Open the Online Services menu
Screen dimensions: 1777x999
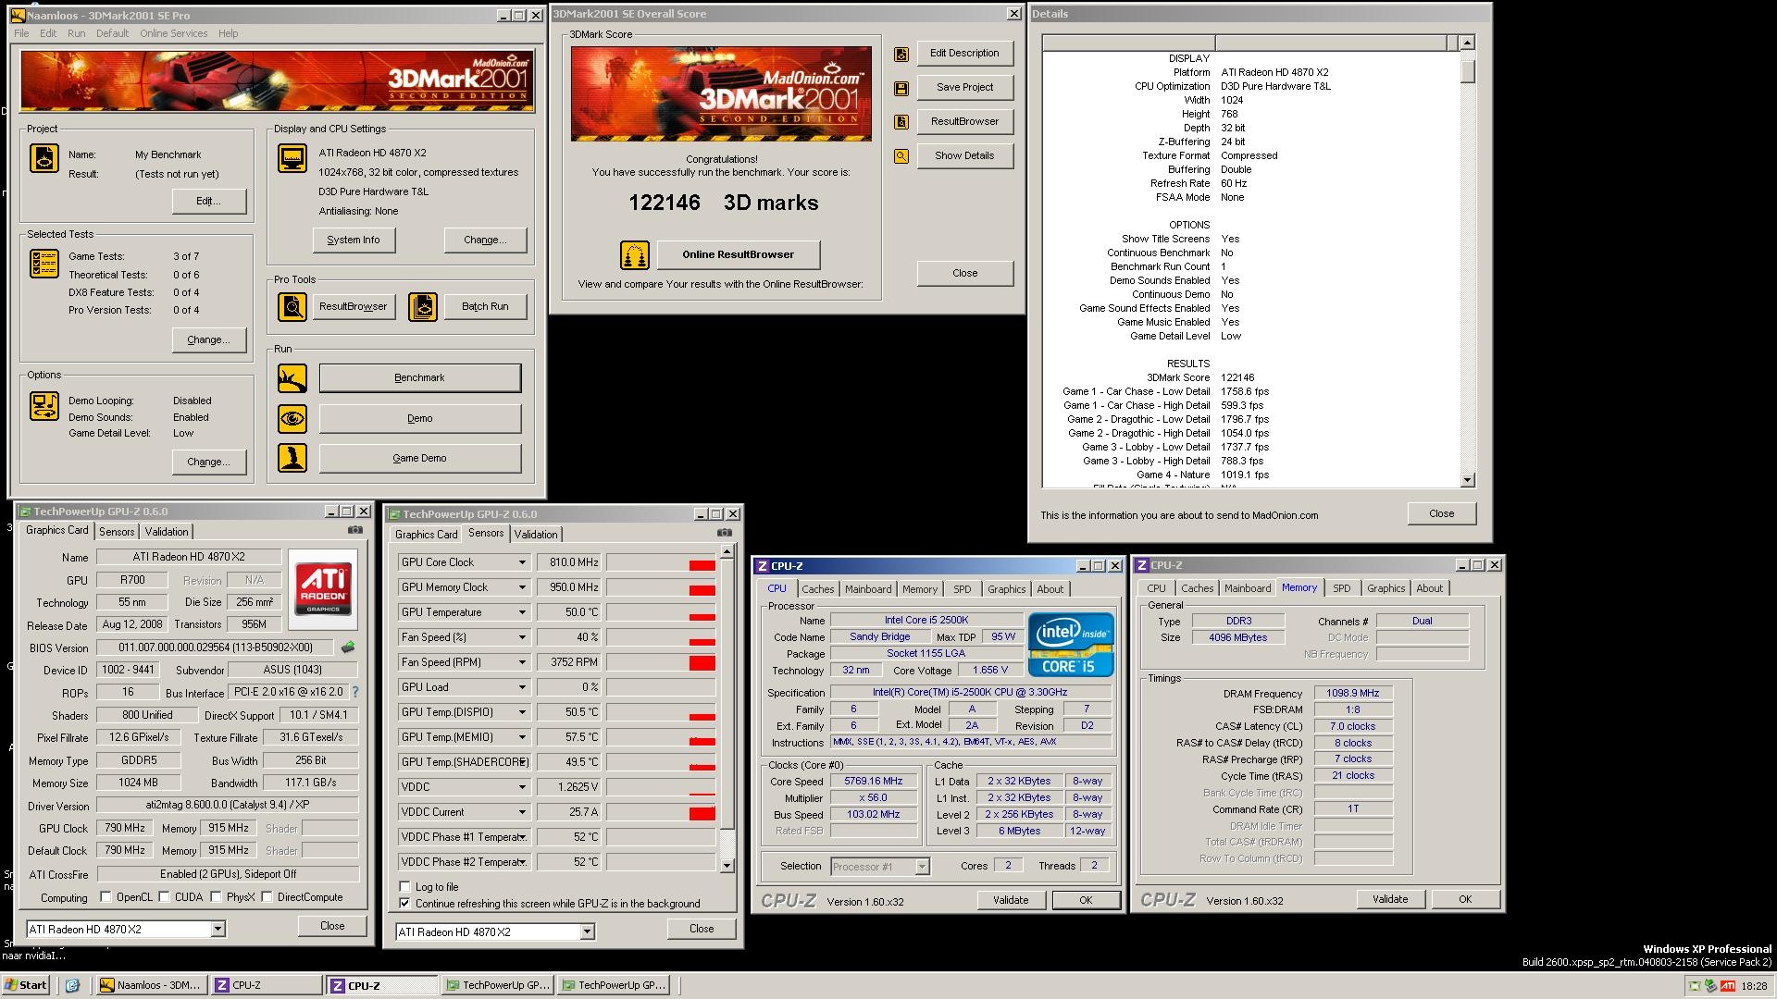point(173,33)
